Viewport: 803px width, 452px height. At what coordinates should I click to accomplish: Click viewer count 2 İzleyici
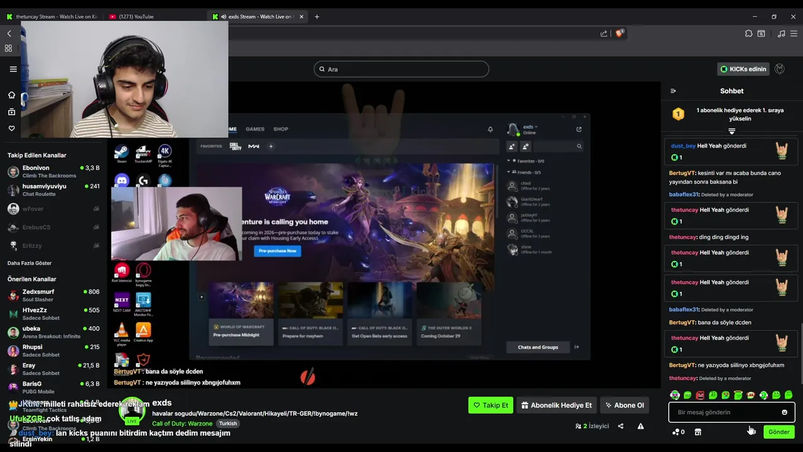tap(592, 426)
